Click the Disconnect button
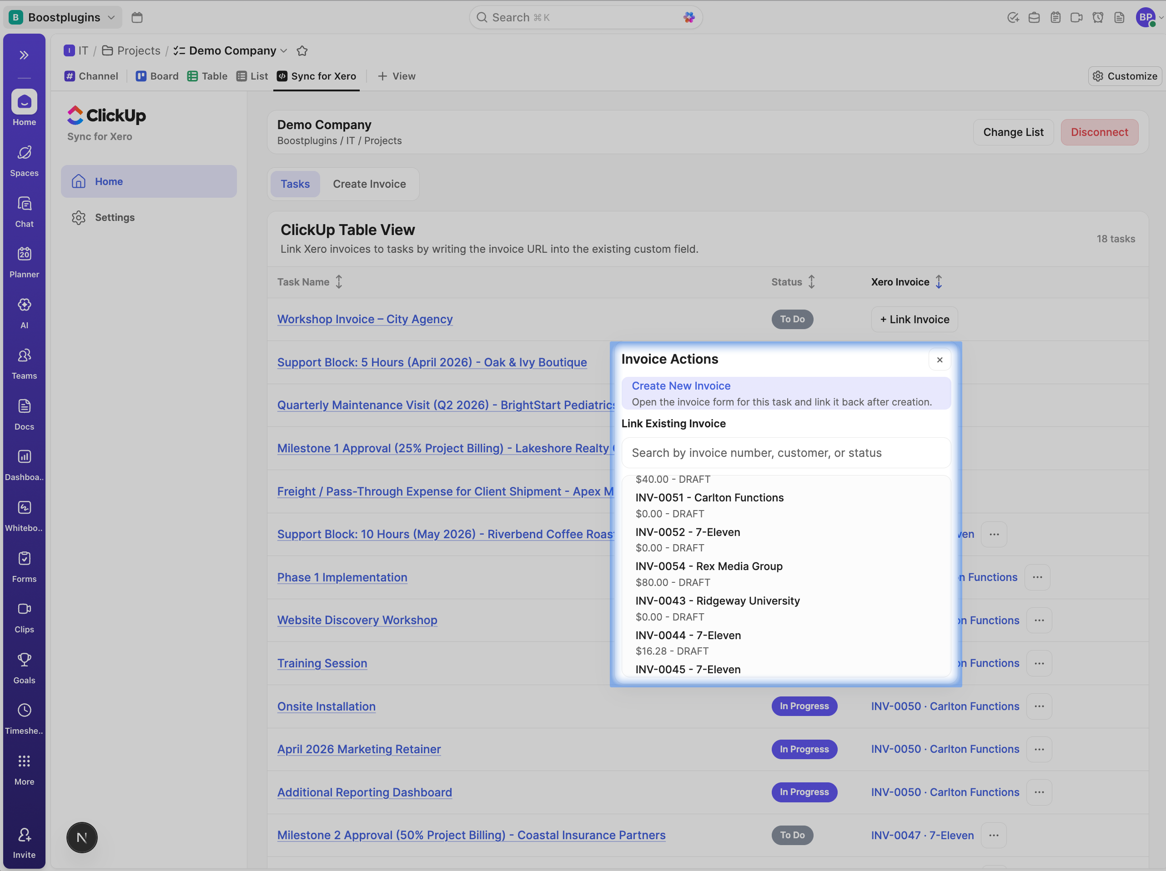The image size is (1166, 871). 1099,132
